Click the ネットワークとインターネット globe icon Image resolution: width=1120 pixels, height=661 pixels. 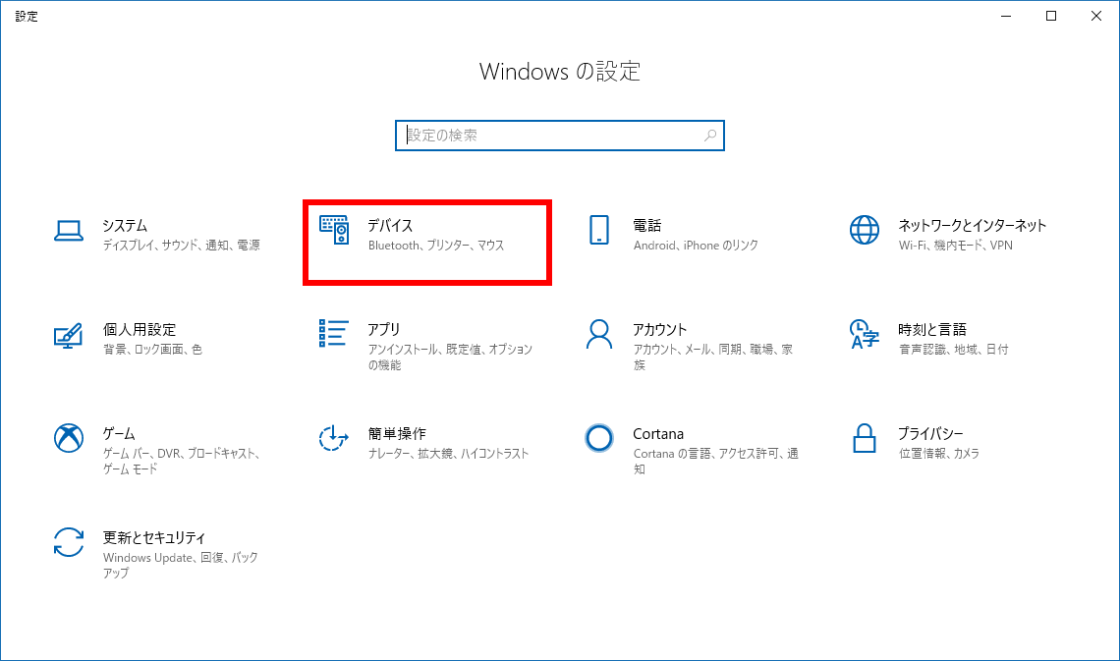pos(865,230)
